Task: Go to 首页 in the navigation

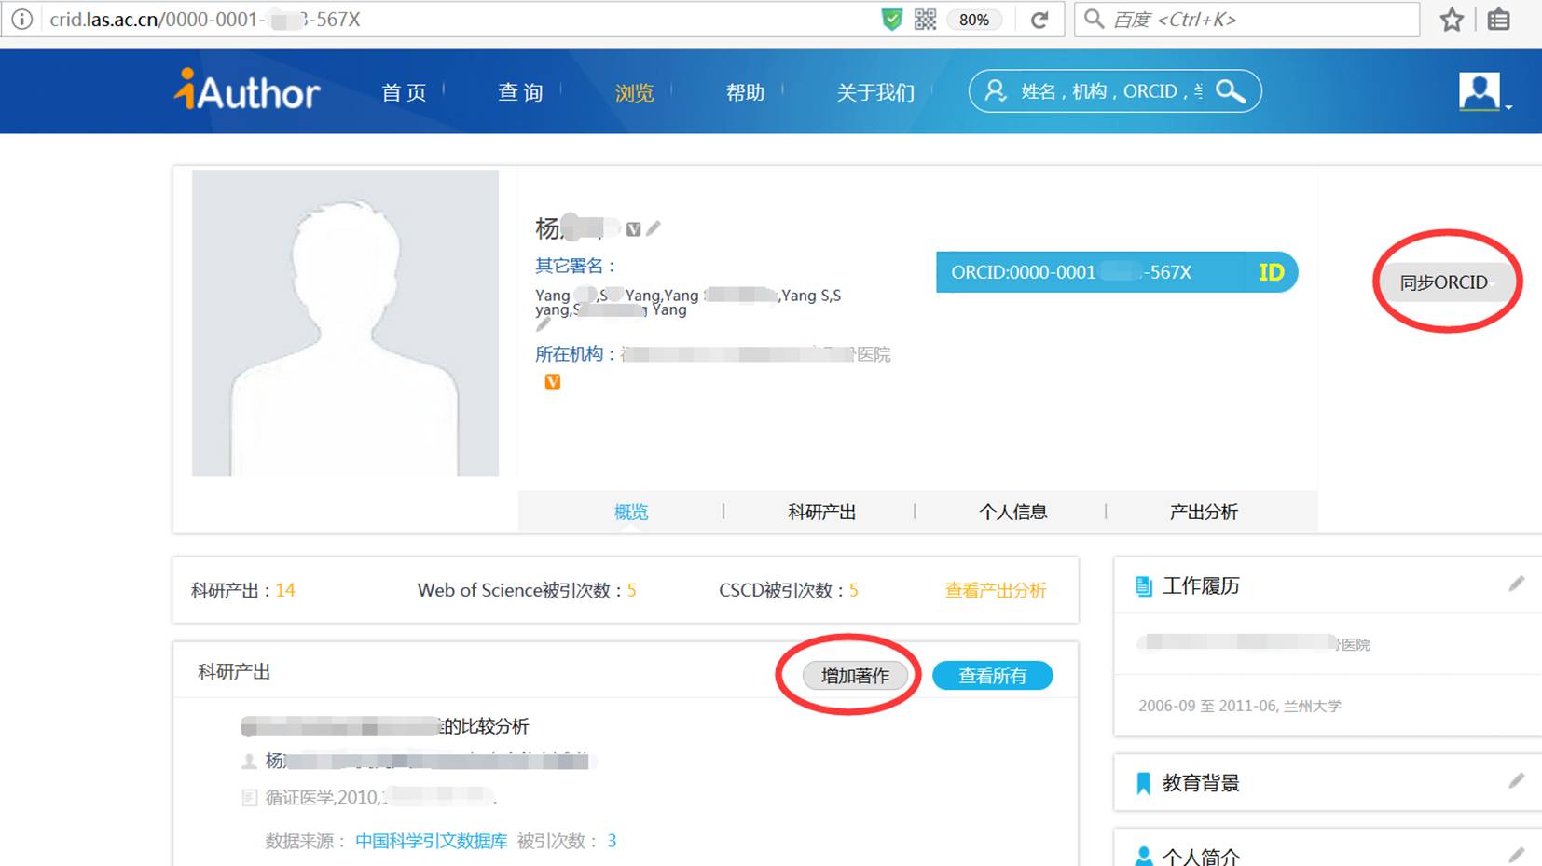Action: [404, 92]
